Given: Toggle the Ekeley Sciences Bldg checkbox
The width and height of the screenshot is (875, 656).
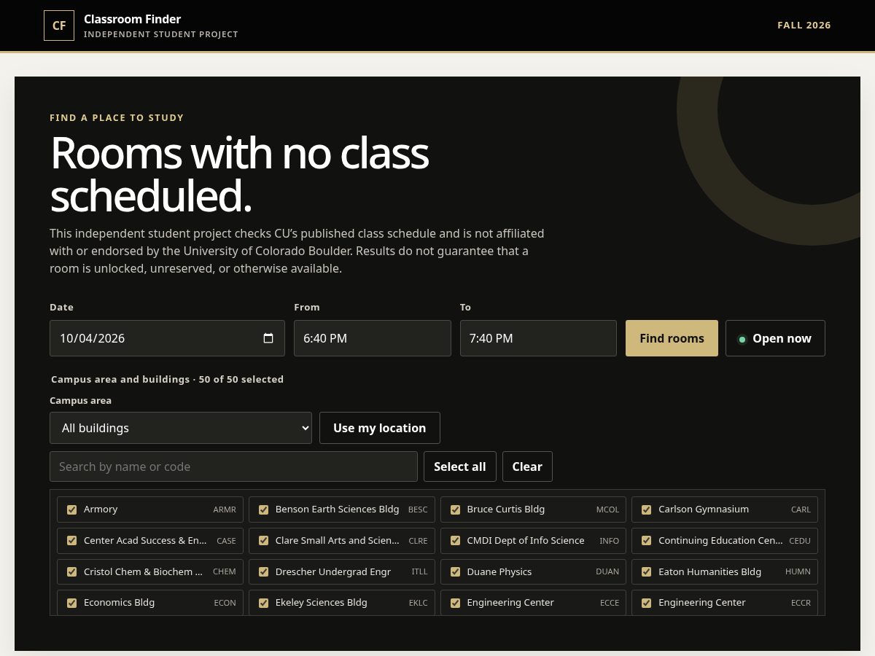Looking at the screenshot, I should 263,603.
